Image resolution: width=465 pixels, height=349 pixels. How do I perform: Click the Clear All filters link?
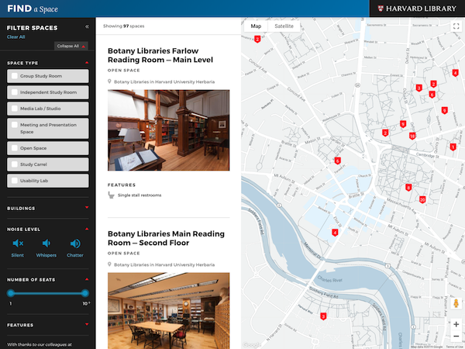(x=15, y=36)
